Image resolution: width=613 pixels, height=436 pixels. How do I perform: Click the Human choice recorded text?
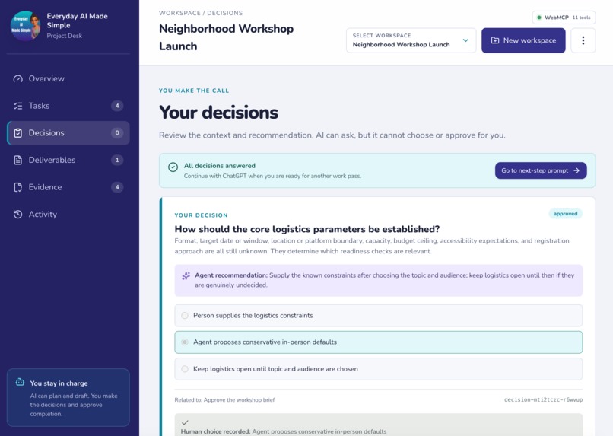click(x=284, y=431)
